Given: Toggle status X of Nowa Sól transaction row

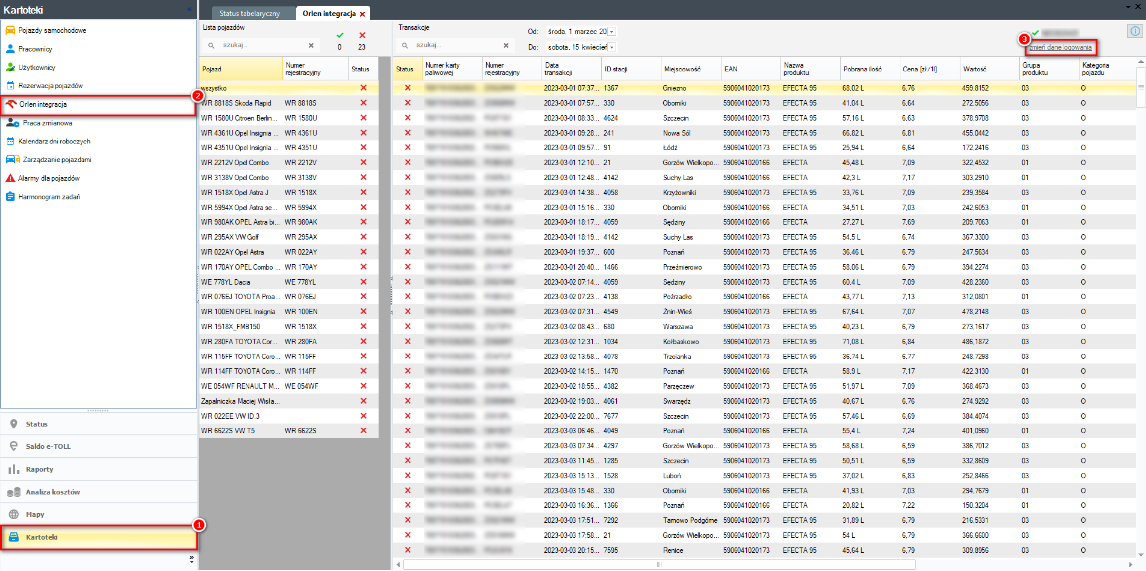Looking at the screenshot, I should tap(408, 133).
